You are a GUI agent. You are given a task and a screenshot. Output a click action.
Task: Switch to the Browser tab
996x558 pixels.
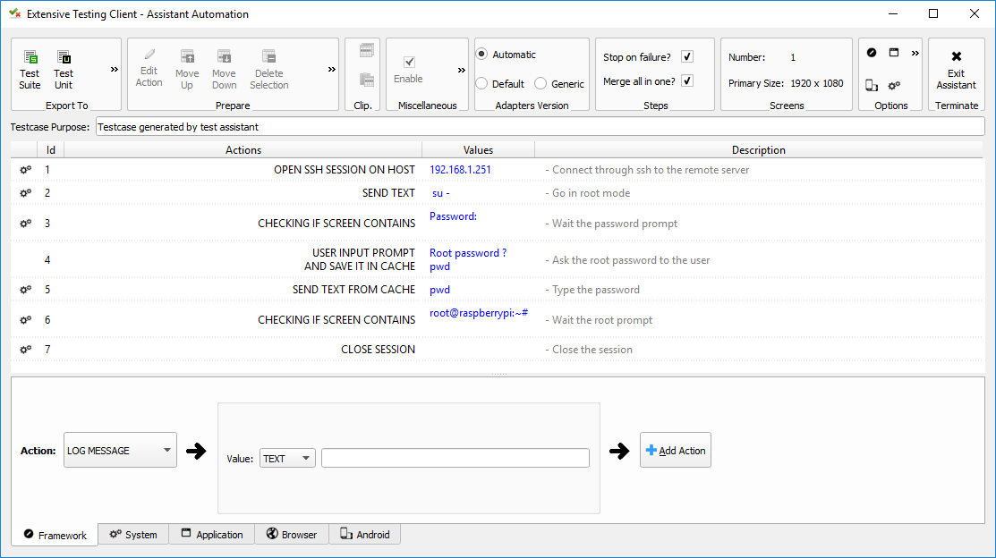[293, 535]
